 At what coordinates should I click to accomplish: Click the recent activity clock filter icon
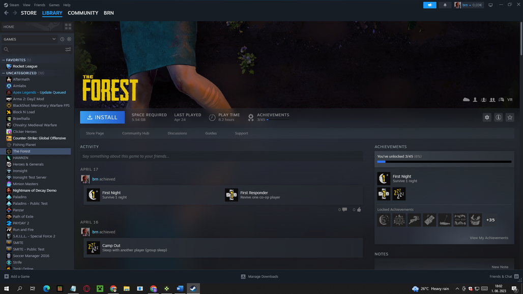(x=62, y=39)
